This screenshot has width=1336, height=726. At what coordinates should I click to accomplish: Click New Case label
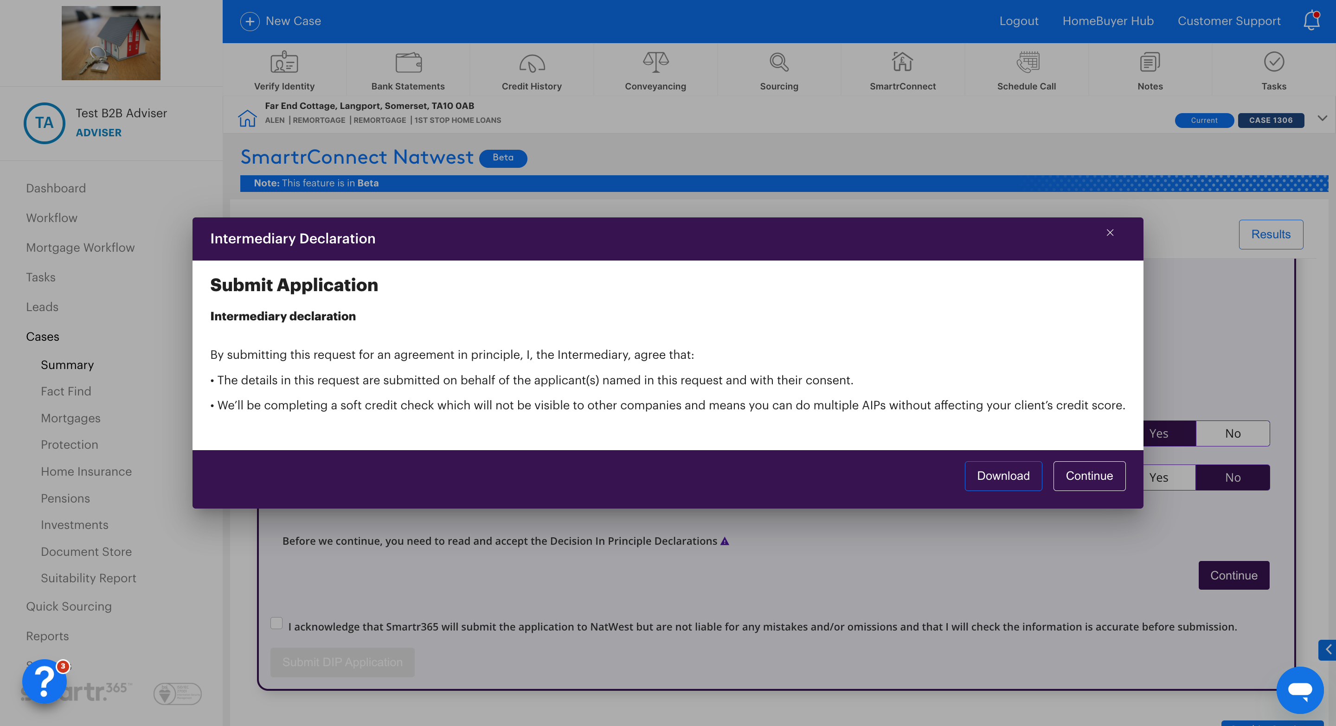tap(293, 21)
